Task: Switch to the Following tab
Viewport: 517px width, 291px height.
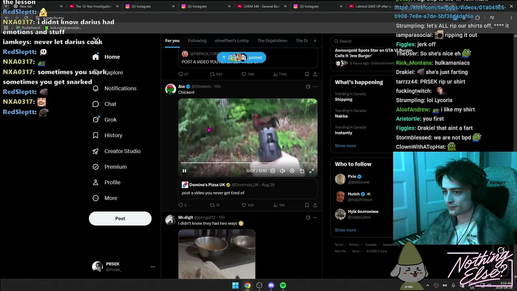Action: click(197, 41)
